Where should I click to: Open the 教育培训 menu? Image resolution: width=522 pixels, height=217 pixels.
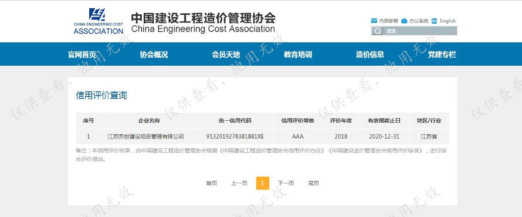tap(298, 54)
